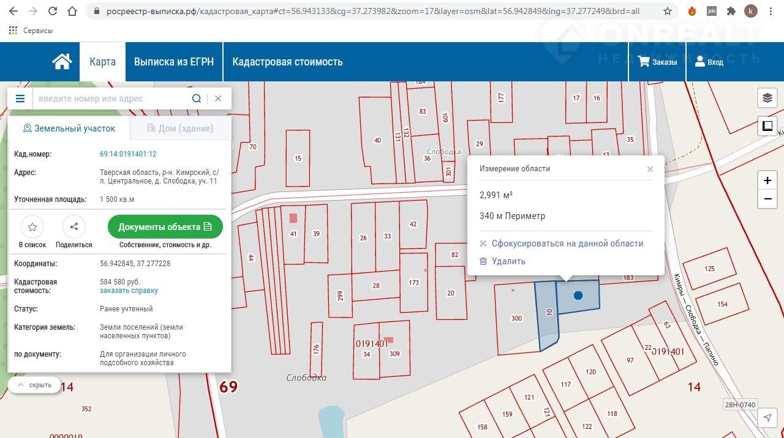Zoom out of the map with minus button

coord(767,199)
